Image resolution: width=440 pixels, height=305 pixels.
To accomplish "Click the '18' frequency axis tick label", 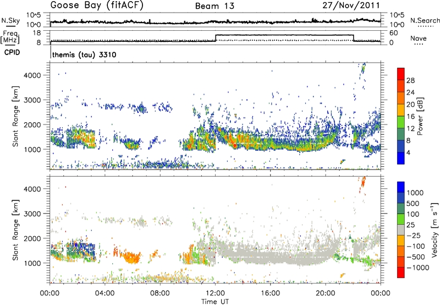I will (x=36, y=33).
